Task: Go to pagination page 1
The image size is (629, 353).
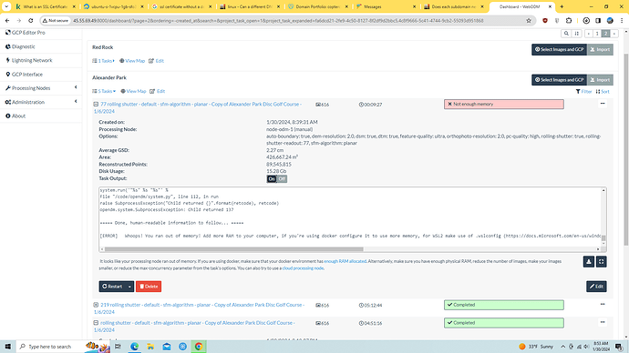Action: point(597,34)
